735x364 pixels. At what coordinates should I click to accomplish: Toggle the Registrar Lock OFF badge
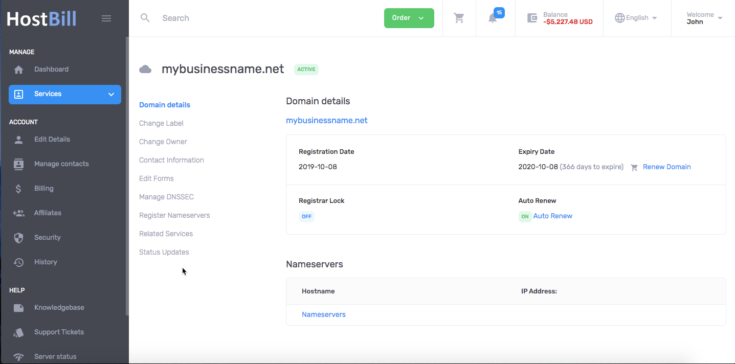point(306,216)
